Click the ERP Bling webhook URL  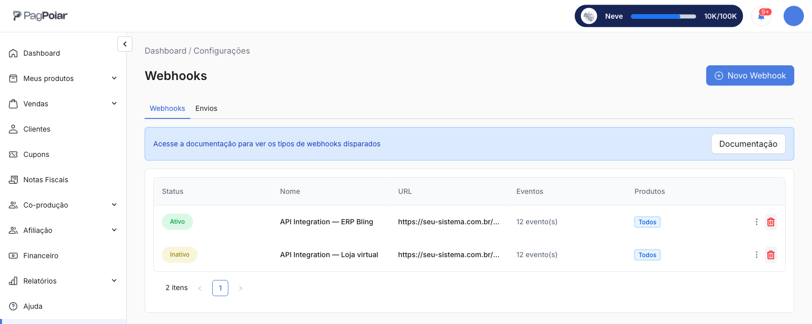pyautogui.click(x=449, y=222)
